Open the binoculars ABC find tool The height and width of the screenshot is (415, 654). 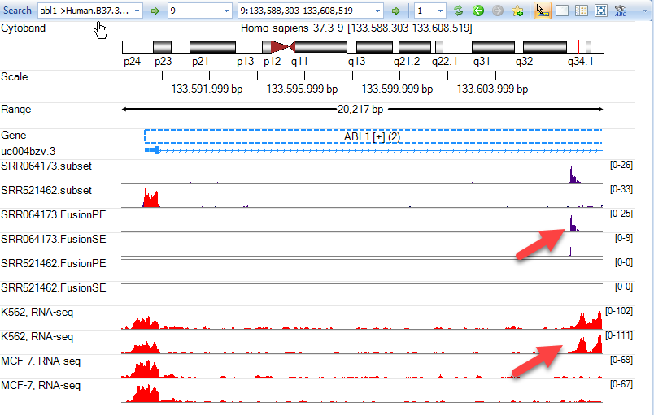click(621, 11)
